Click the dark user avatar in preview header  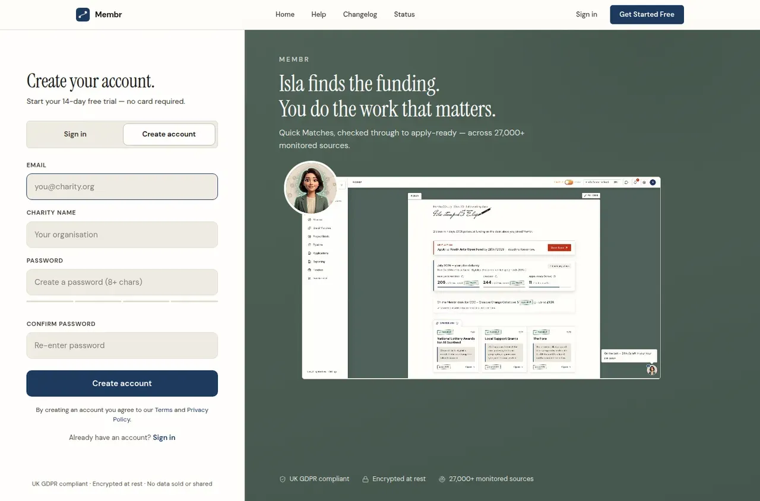click(653, 182)
